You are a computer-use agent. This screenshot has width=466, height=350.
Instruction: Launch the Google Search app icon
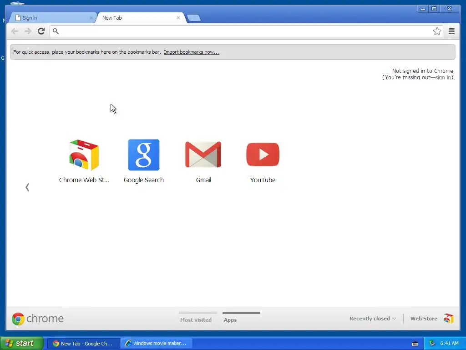[x=143, y=155]
